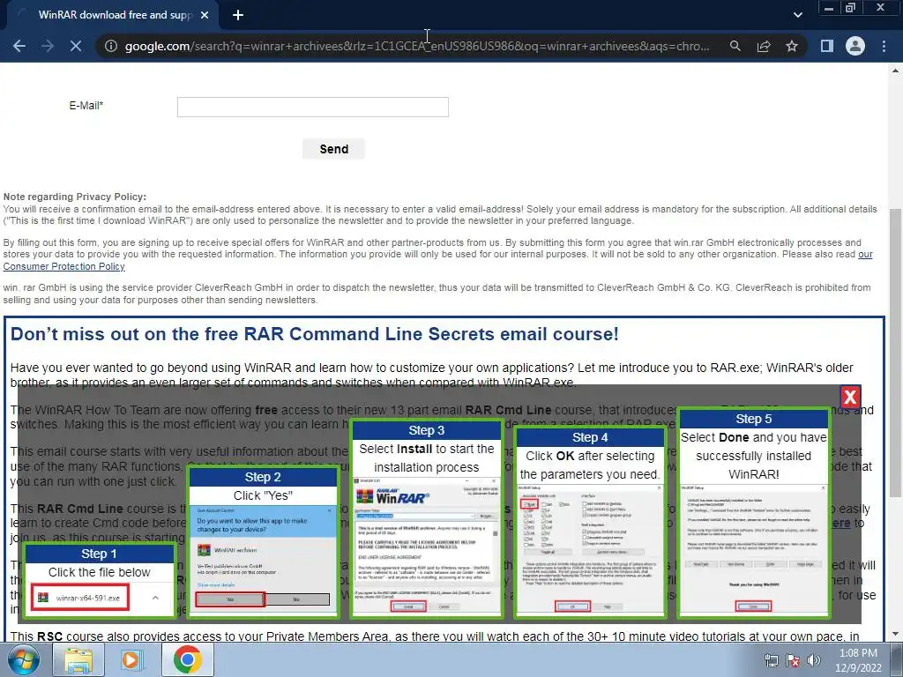Image resolution: width=903 pixels, height=677 pixels.
Task: Launch the media player taskbar icon
Action: (132, 659)
